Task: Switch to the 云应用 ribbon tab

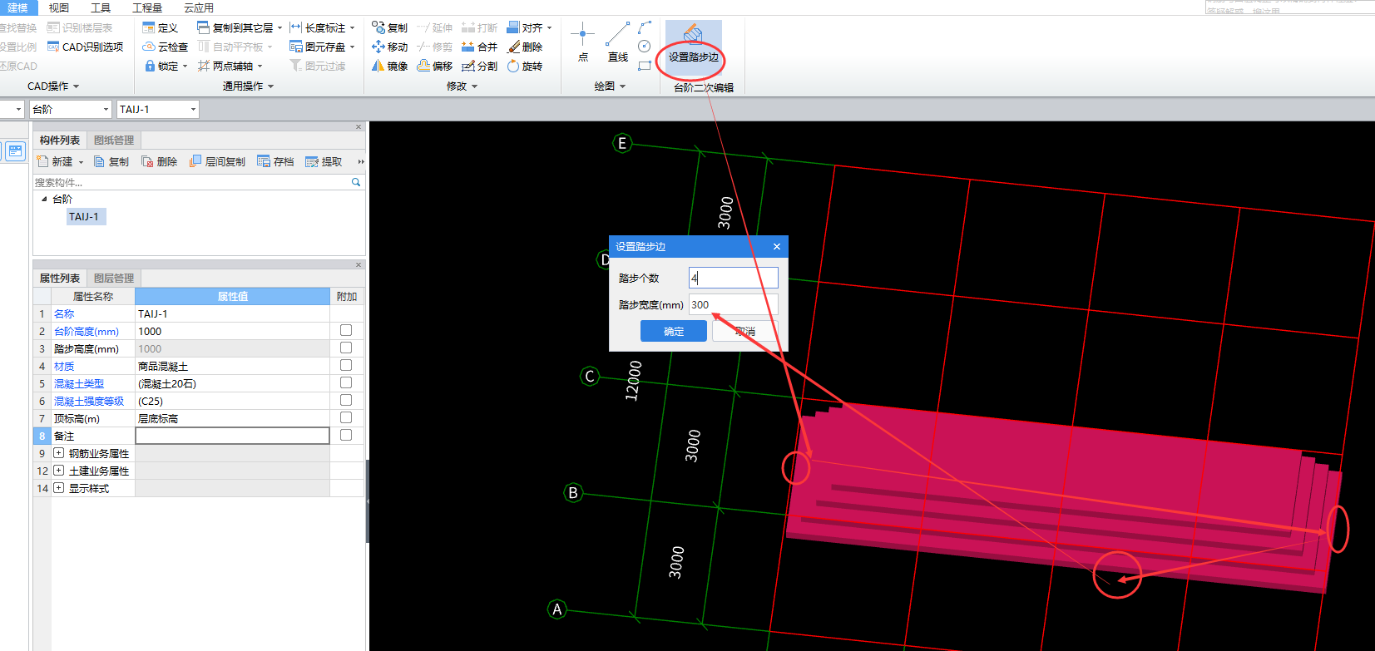Action: coord(199,7)
